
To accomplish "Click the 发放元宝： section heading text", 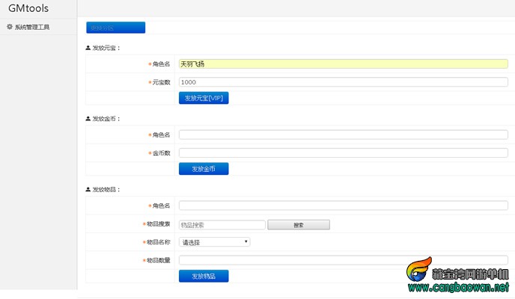I will point(106,48).
